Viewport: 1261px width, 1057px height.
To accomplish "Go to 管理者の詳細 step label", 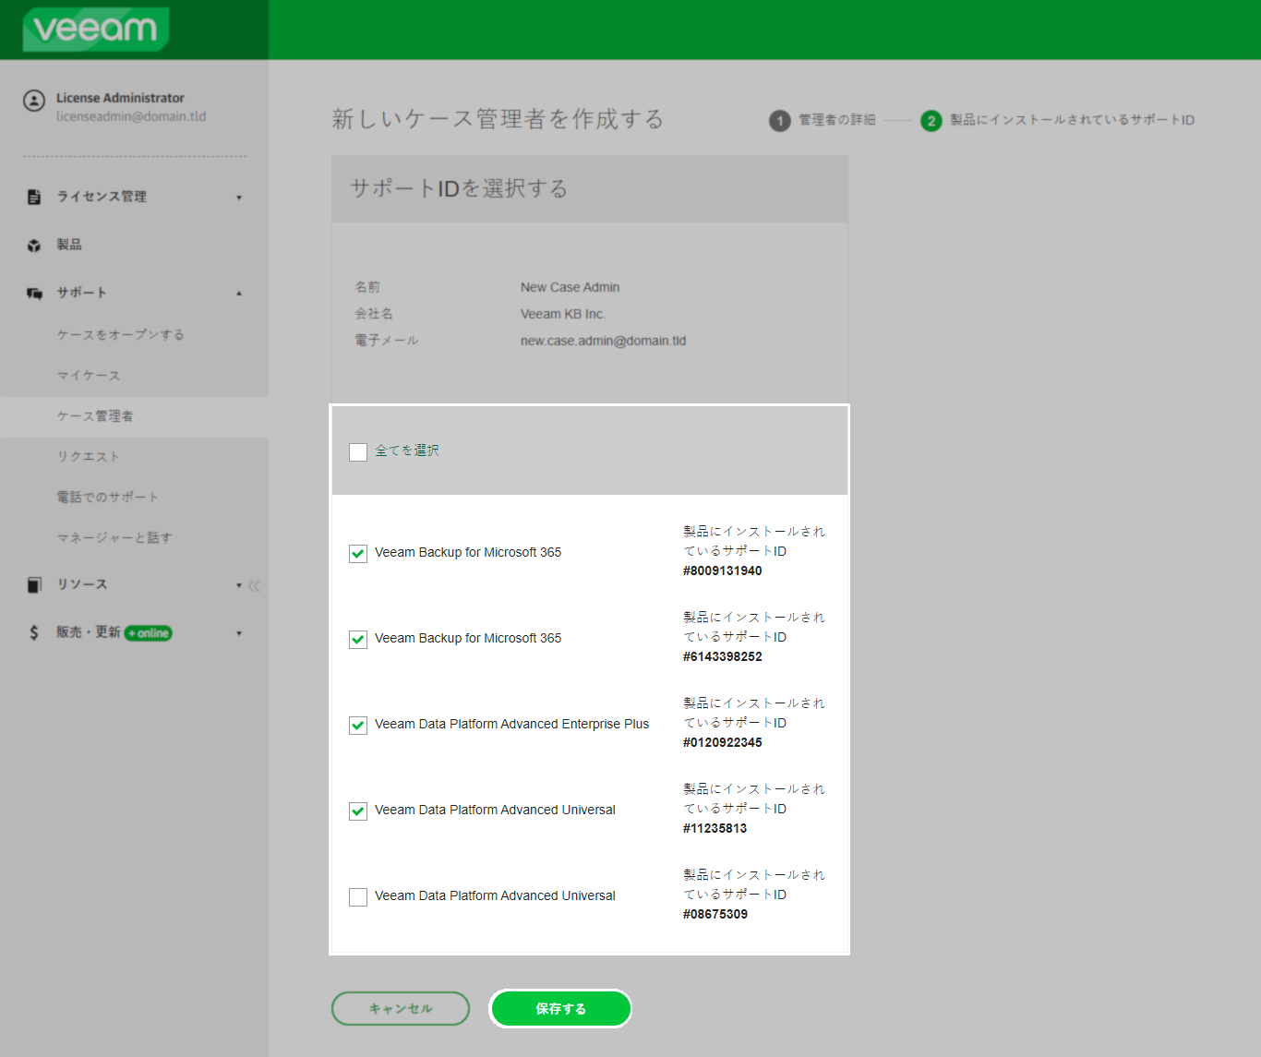I will point(837,120).
